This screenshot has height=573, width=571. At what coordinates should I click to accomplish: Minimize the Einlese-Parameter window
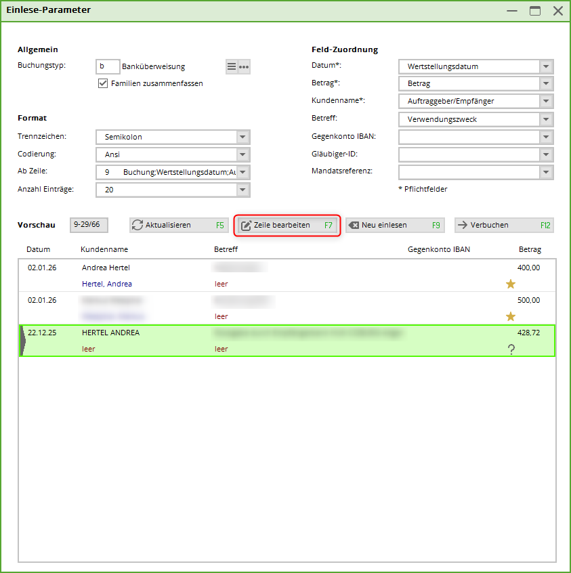tap(513, 11)
